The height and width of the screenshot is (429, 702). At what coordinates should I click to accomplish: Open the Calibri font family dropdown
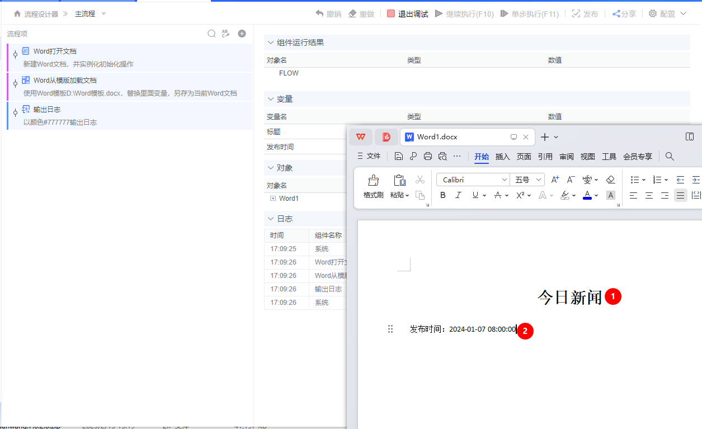[x=505, y=179]
